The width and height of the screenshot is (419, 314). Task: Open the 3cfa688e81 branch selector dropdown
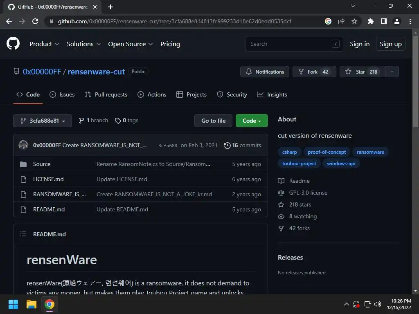43,121
